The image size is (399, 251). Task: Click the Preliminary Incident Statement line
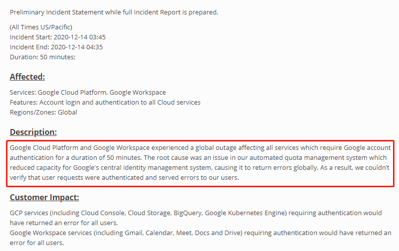(114, 12)
